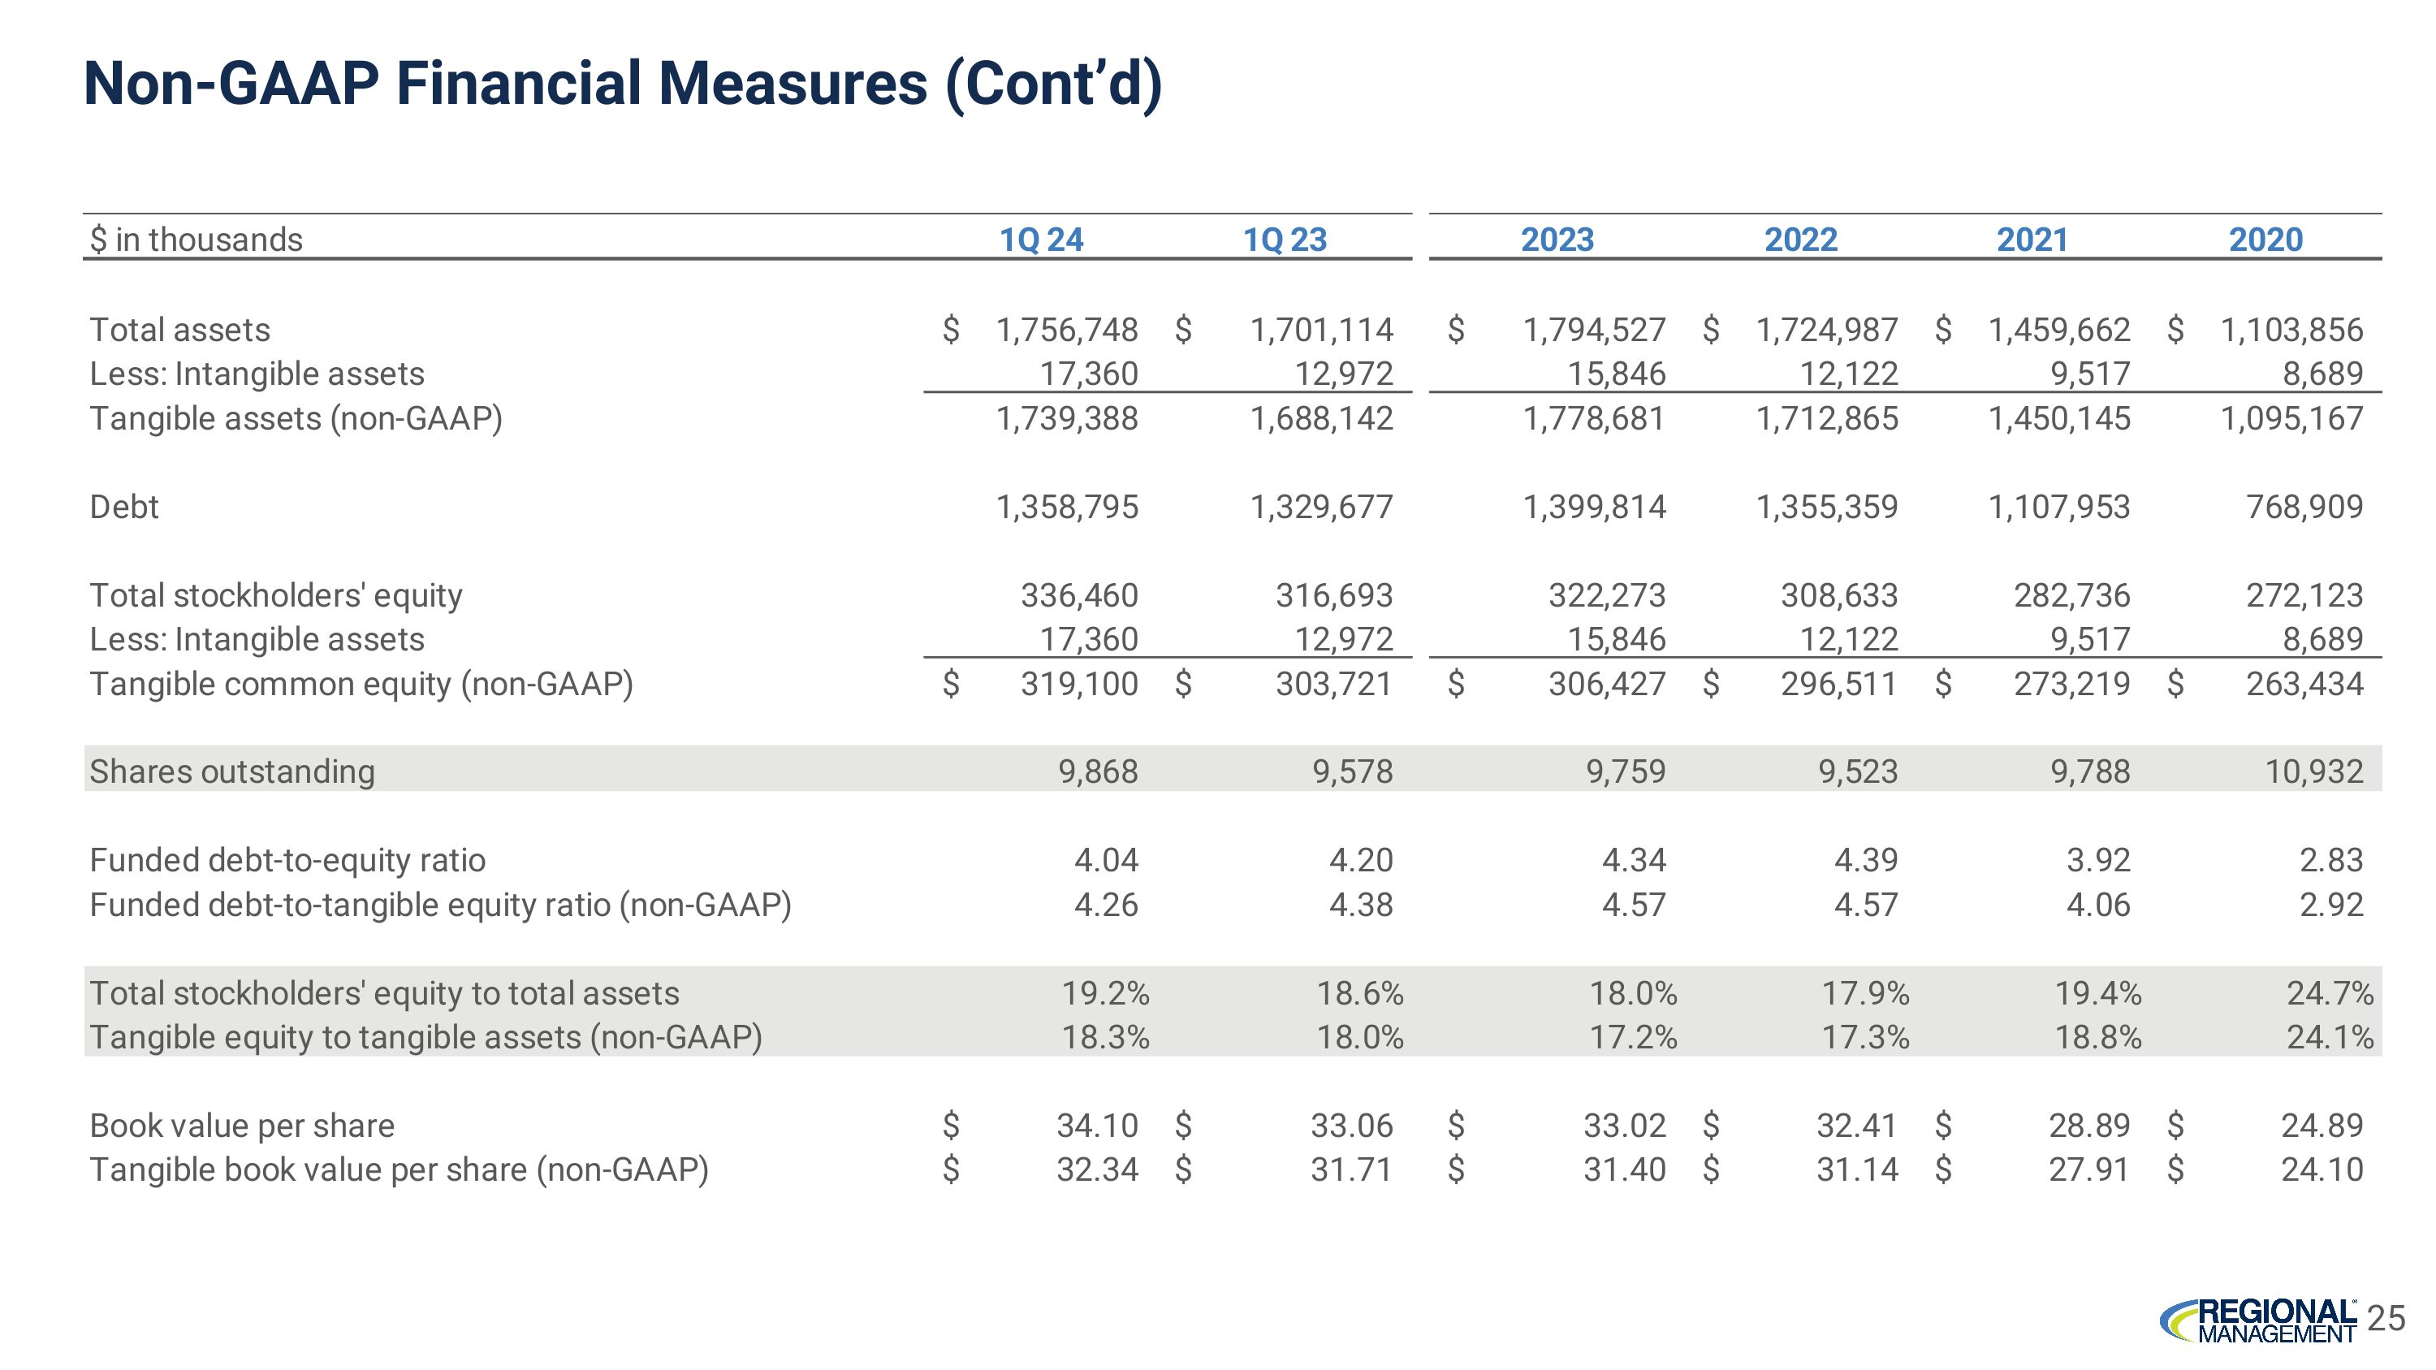Screen dimensions: 2436x1370
Task: Click the slide title Non-GAAP Financial Measures
Action: tap(622, 83)
